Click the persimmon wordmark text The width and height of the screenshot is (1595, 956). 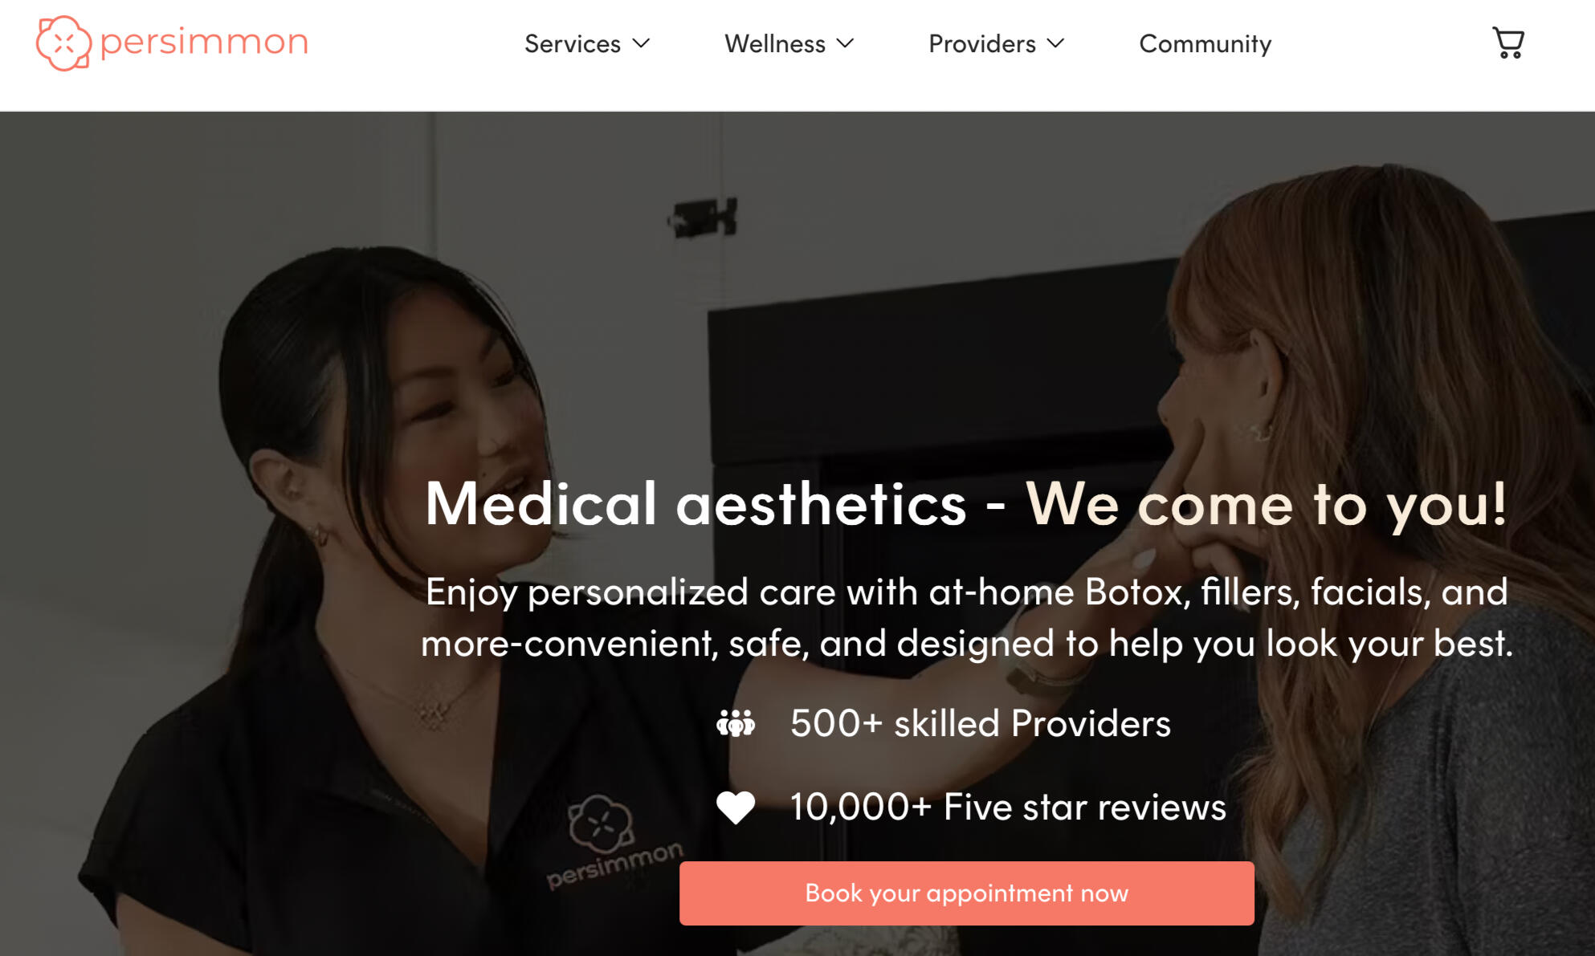(x=204, y=43)
